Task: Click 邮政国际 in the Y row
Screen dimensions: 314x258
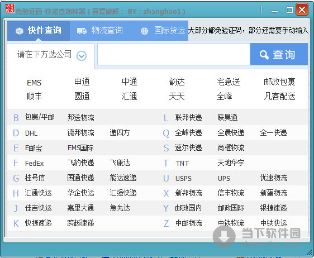Action: tap(231, 208)
